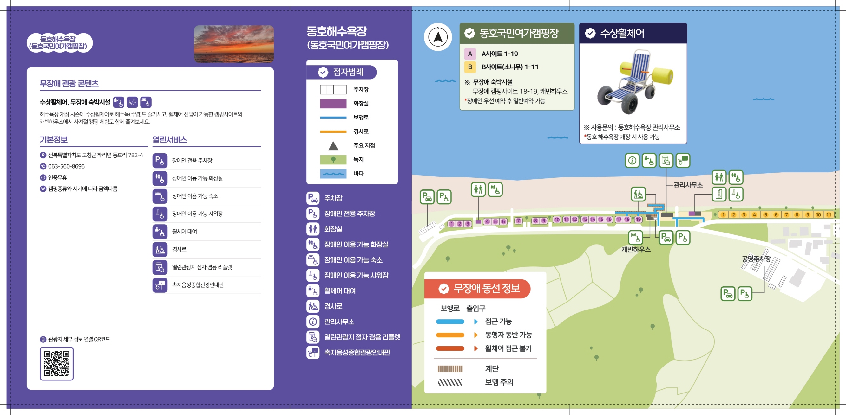Click the 무장애 관광 콘텐츠 heading
The width and height of the screenshot is (846, 415).
(69, 83)
